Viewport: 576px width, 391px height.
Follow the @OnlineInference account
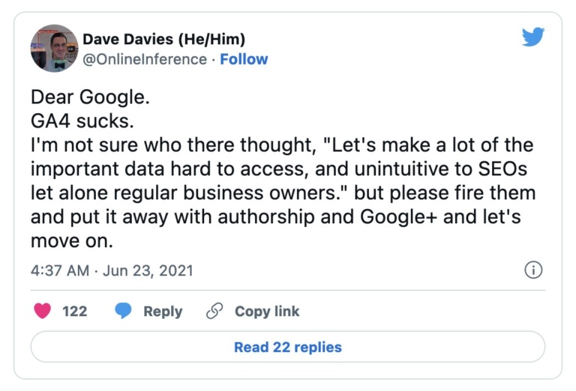point(244,59)
